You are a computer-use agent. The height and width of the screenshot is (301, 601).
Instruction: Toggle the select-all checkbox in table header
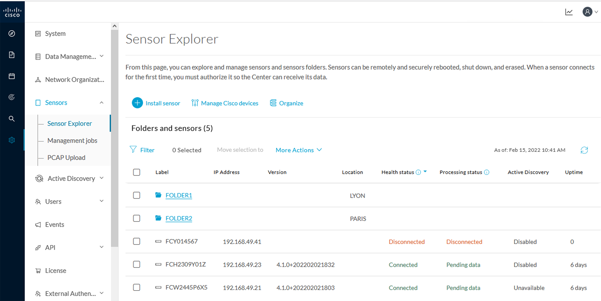click(137, 172)
